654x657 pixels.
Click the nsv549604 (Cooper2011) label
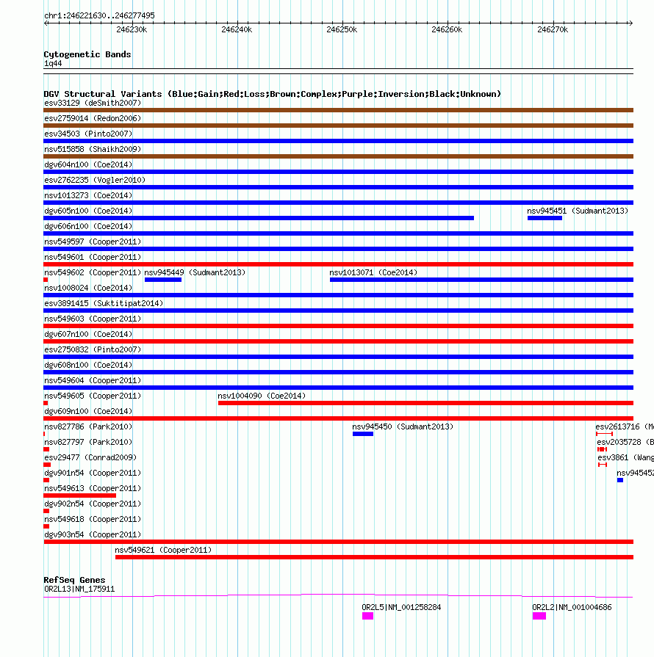tap(93, 380)
